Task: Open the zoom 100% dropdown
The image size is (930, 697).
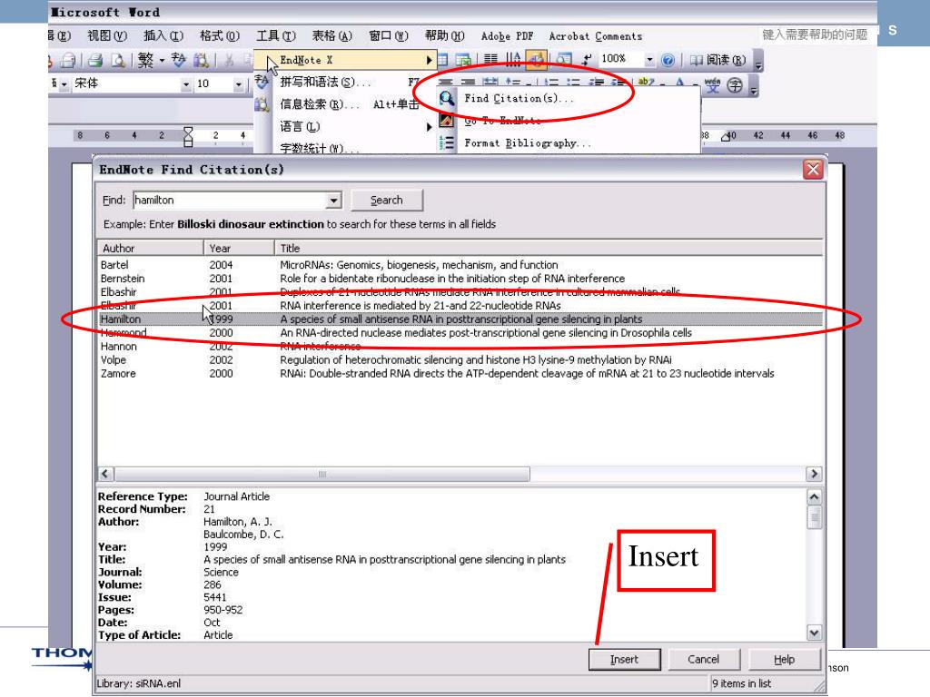Action: (x=649, y=59)
